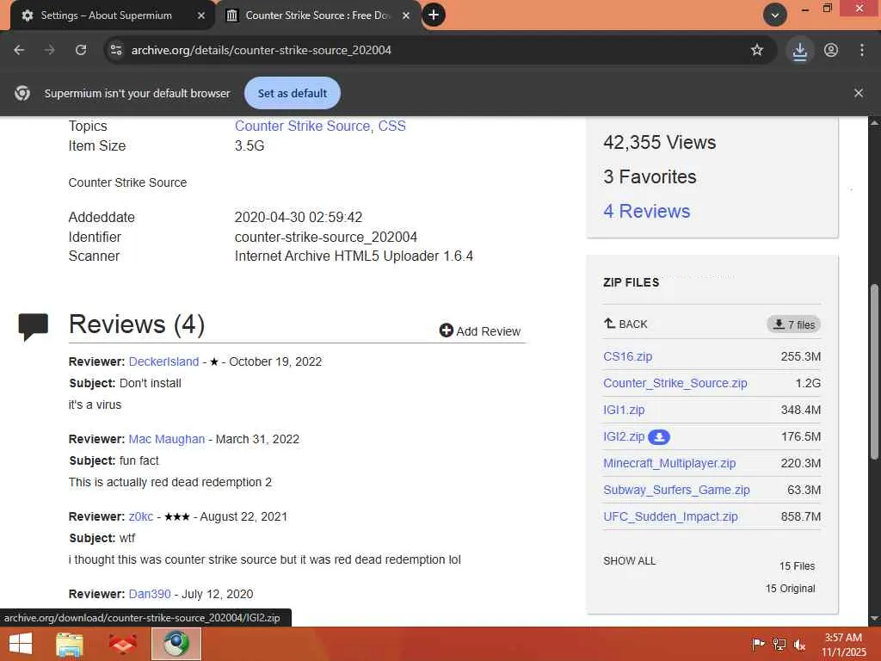Viewport: 881px width, 661px height.
Task: Close the Settings – About Supermium tab
Action: coord(201,15)
